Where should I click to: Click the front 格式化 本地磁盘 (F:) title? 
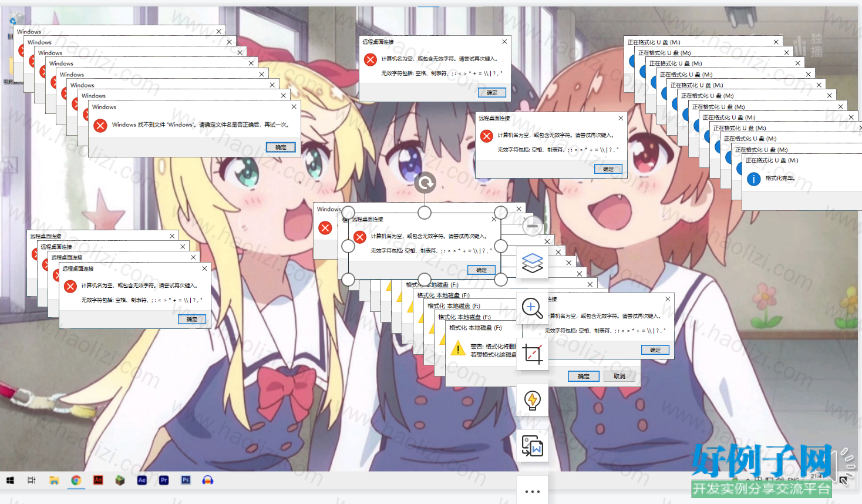point(475,328)
